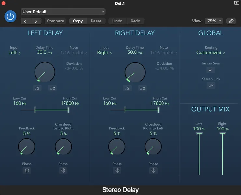241x195 pixels.
Task: Close the Del.1 plug-in window
Action: coord(3,3)
